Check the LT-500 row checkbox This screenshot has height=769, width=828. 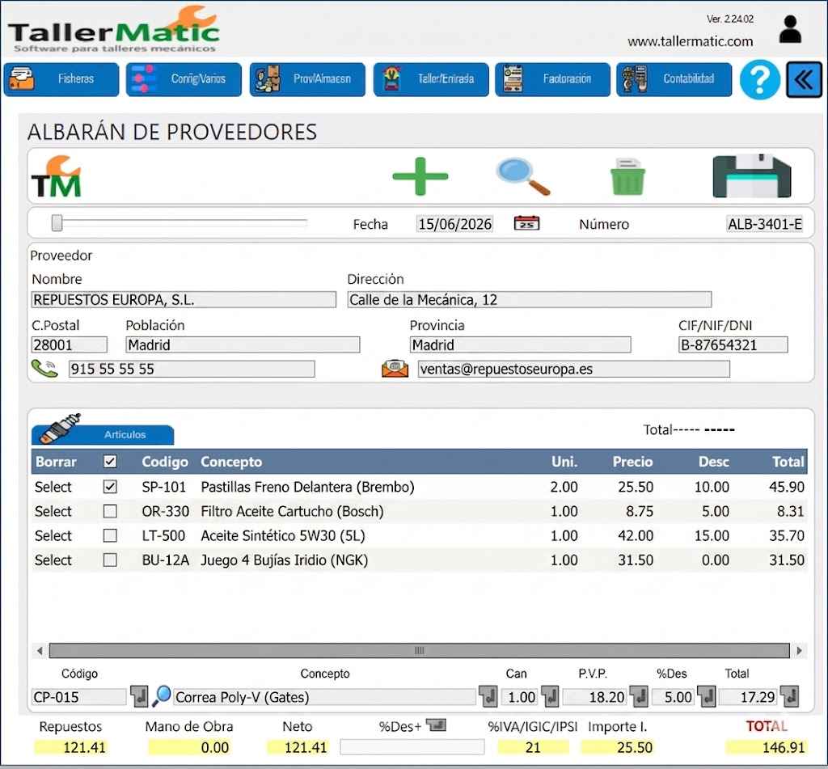(x=110, y=535)
